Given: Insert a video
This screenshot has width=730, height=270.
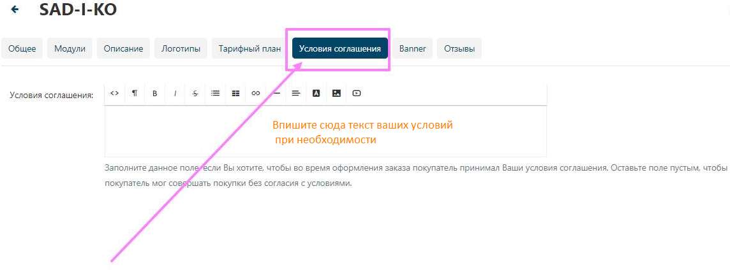Looking at the screenshot, I should pos(357,94).
